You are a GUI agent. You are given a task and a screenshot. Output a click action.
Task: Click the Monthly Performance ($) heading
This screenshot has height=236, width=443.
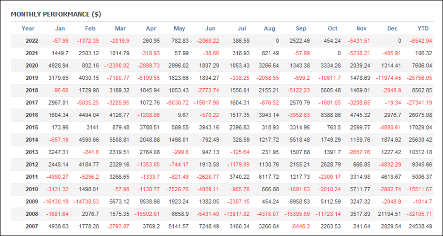(x=56, y=15)
